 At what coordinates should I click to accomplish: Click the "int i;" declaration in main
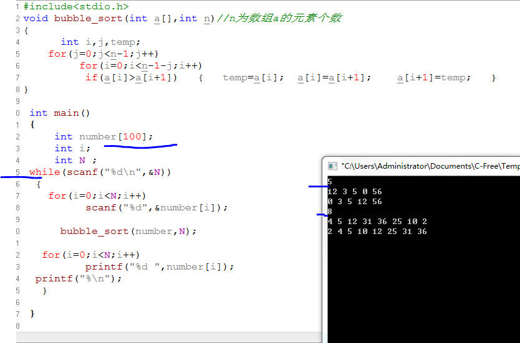72,148
